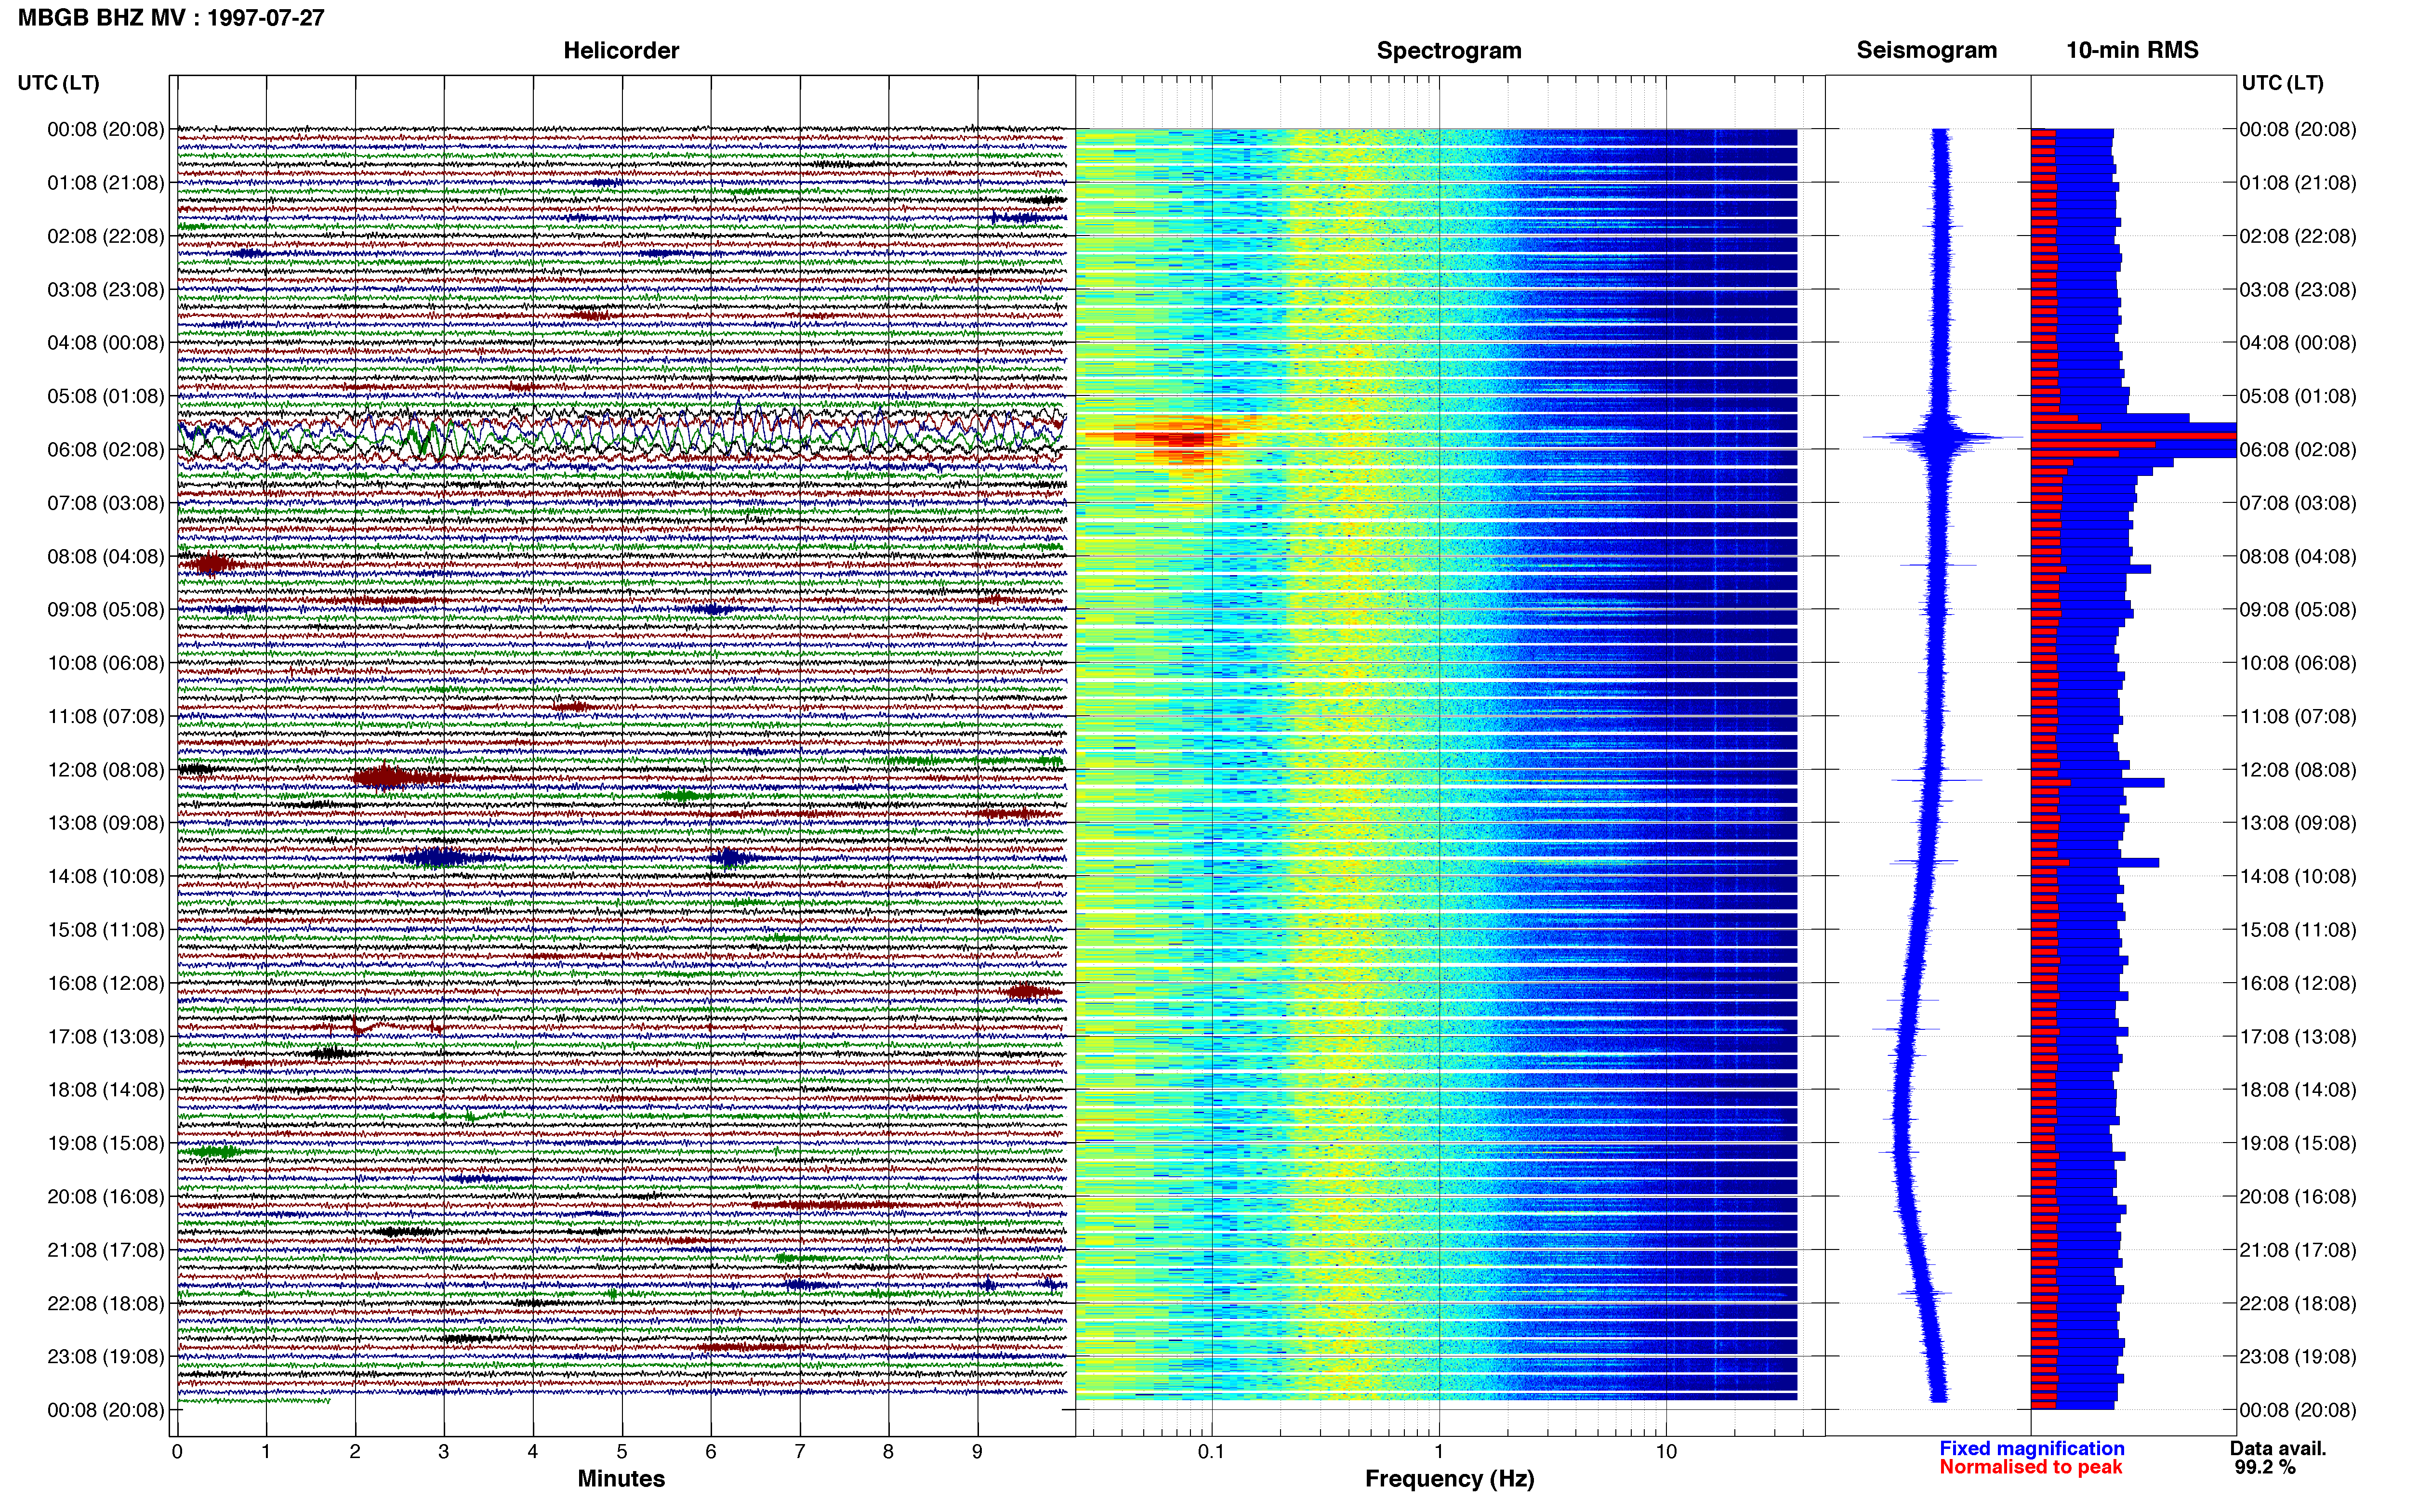This screenshot has height=1512, width=2418.
Task: Click left time label '22:08 (18:08)'
Action: [x=106, y=1304]
